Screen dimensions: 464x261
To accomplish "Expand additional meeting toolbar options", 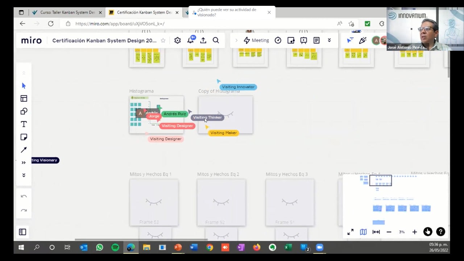I will (329, 41).
